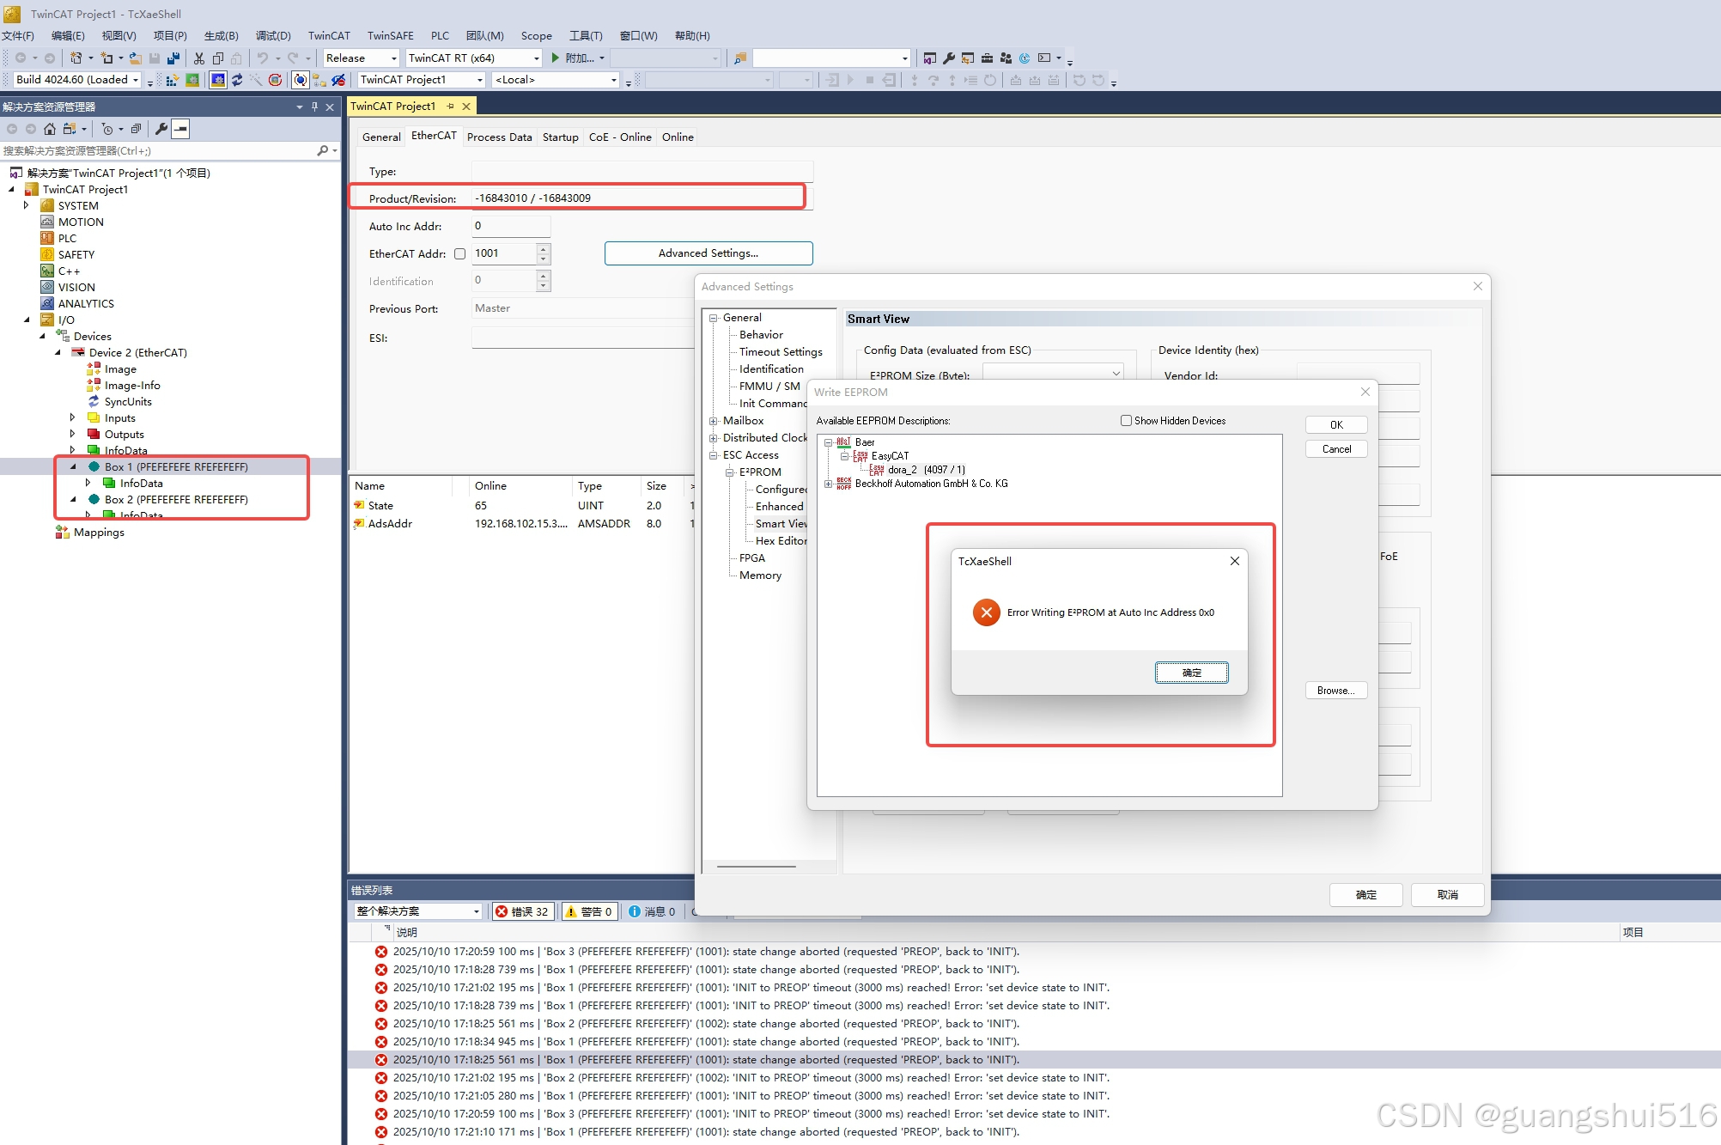Open the Release configuration dropdown
Viewport: 1721px width, 1145px height.
point(393,58)
